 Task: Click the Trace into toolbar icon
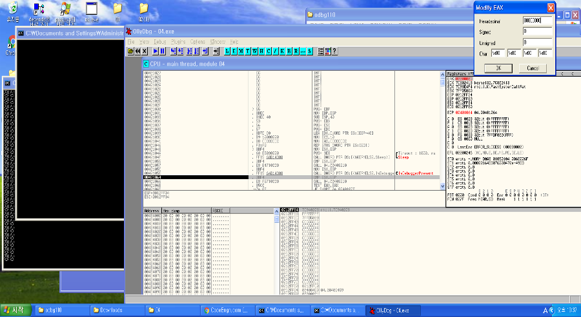(189, 51)
